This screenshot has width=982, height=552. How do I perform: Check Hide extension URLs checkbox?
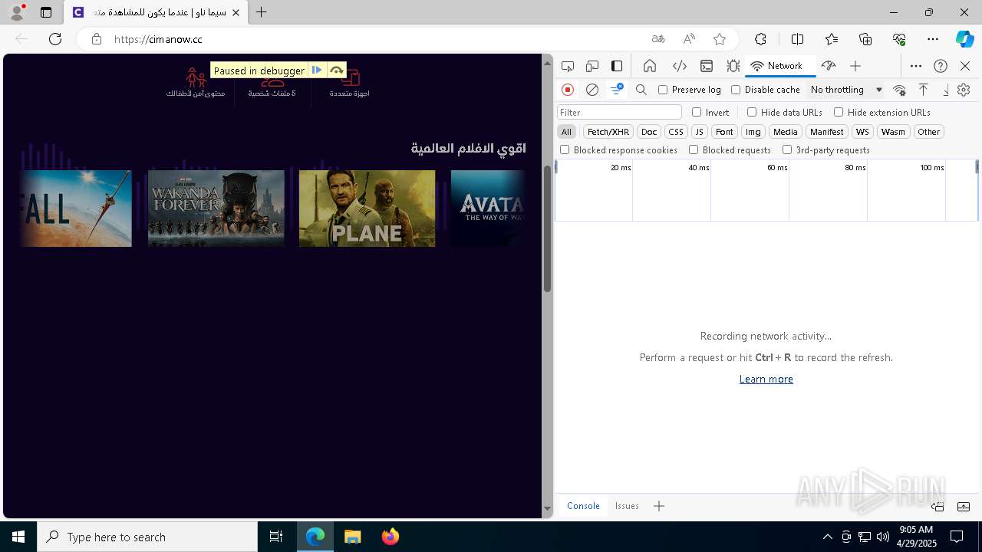(839, 112)
